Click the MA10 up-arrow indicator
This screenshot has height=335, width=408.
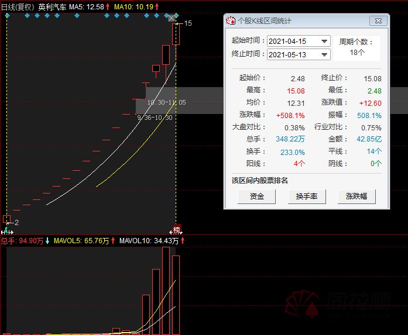click(x=157, y=7)
